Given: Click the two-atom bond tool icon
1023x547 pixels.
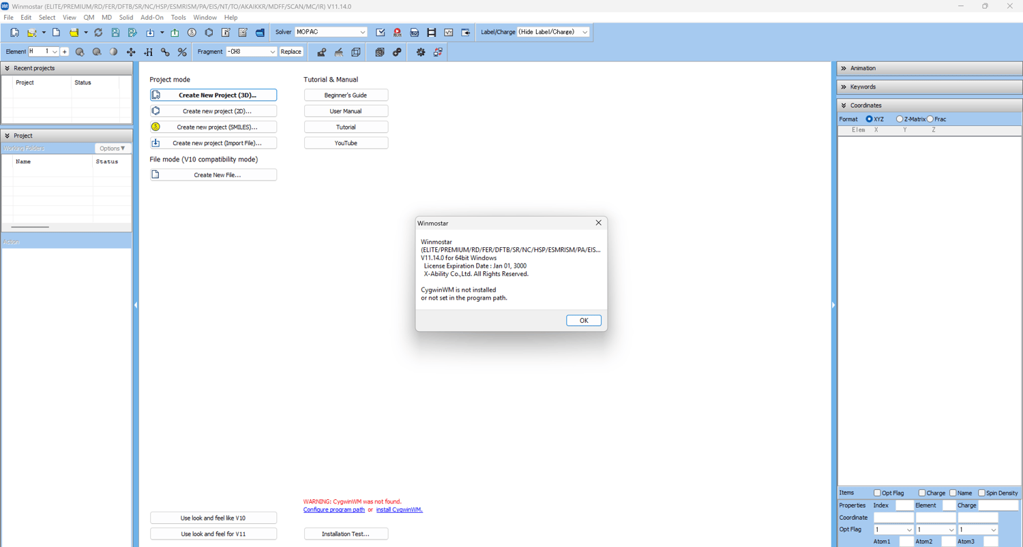Looking at the screenshot, I should pyautogui.click(x=165, y=52).
